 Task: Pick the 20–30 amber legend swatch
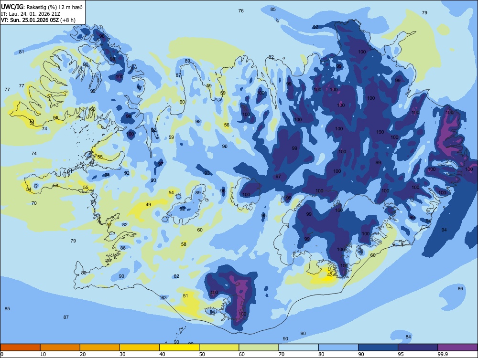click(x=100, y=347)
